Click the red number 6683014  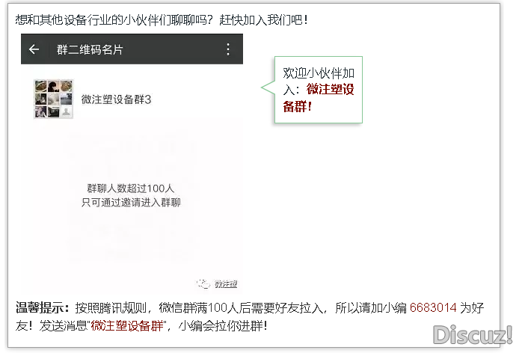click(x=433, y=307)
